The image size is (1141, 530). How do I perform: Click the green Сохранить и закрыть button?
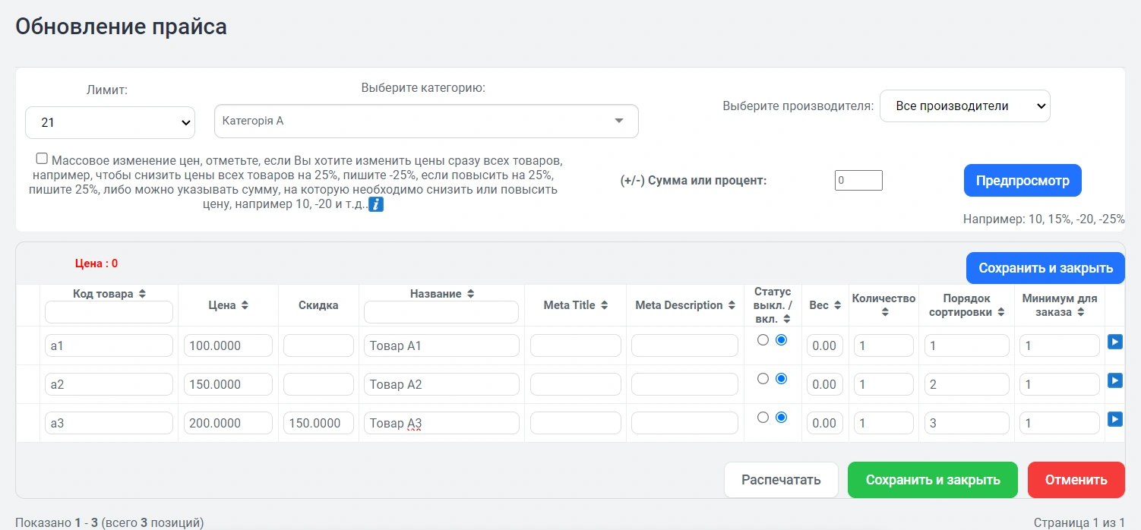[932, 480]
